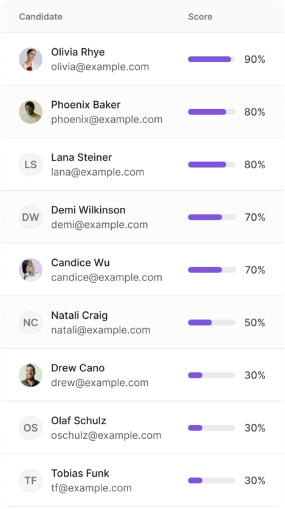Open the oschulz@example.com email address
285x509 pixels.
point(106,435)
